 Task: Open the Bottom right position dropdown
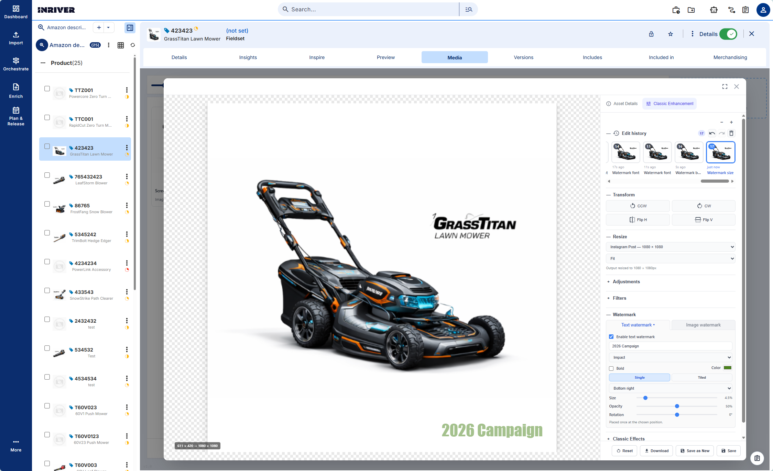coord(671,388)
